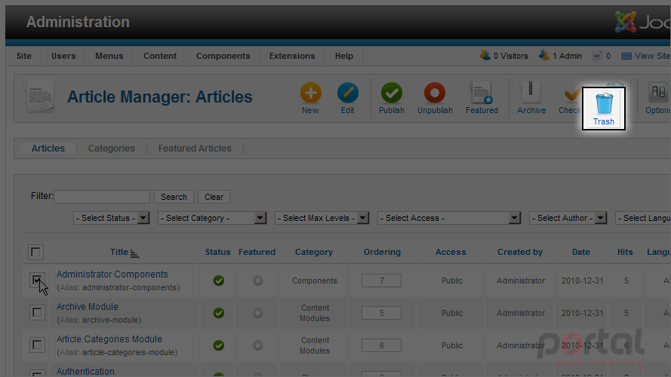Image resolution: width=671 pixels, height=377 pixels.
Task: Click the Clear filter button
Action: tap(214, 197)
